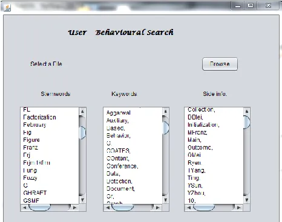Viewport: 282px width, 222px height.
Task: Click the Keywords vertical scrollbar thumb
Action: (x=165, y=128)
